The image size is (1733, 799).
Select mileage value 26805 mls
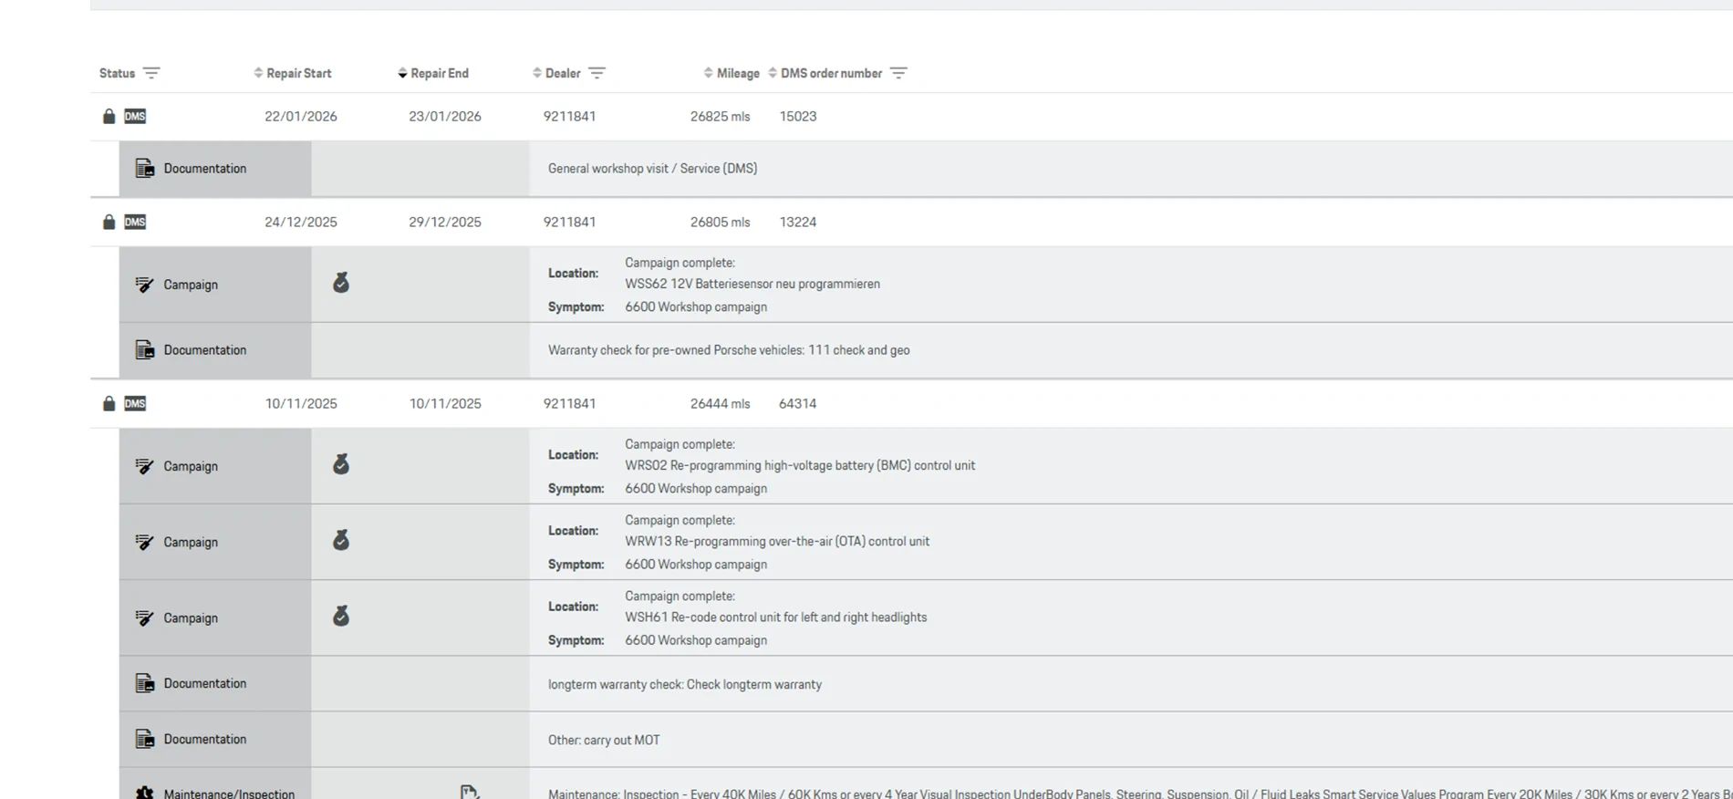pyautogui.click(x=721, y=222)
